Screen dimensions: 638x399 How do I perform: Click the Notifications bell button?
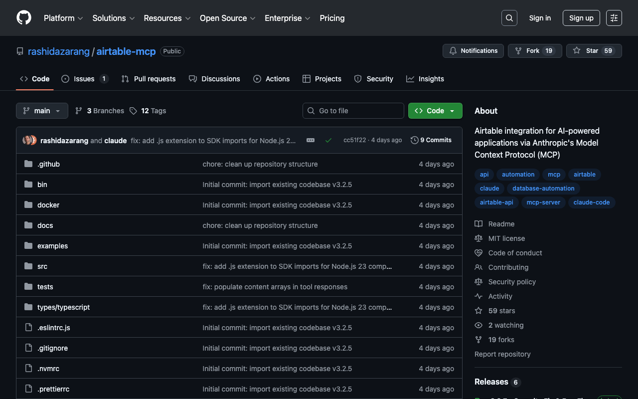click(473, 51)
